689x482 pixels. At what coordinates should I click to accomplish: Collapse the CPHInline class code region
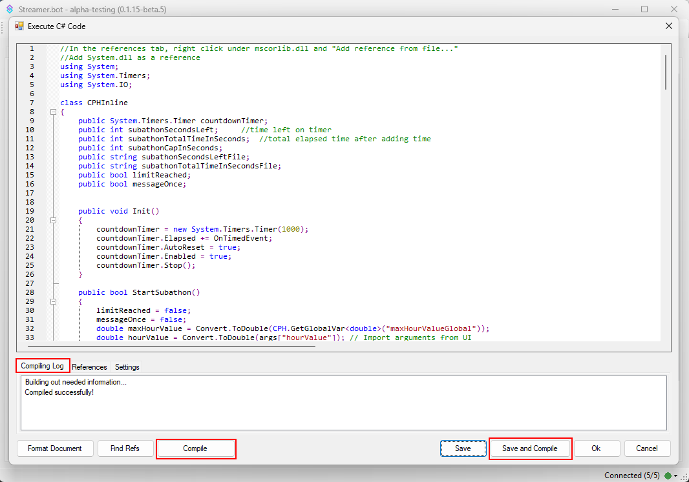(53, 111)
